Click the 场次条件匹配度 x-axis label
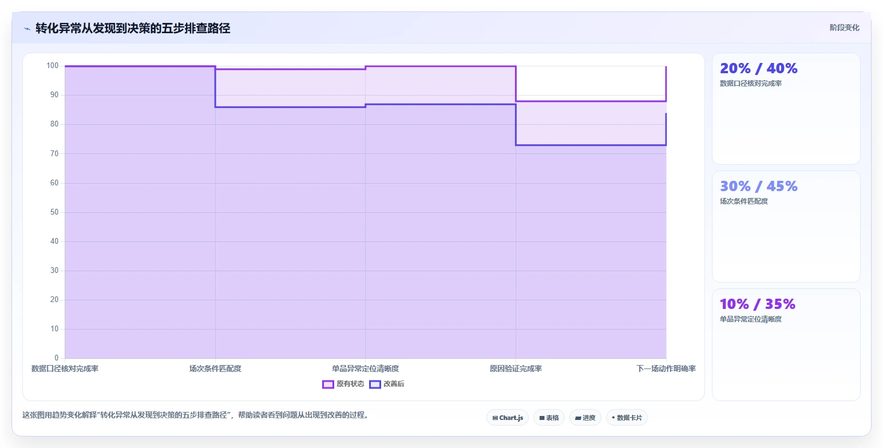The width and height of the screenshot is (883, 448). point(215,368)
